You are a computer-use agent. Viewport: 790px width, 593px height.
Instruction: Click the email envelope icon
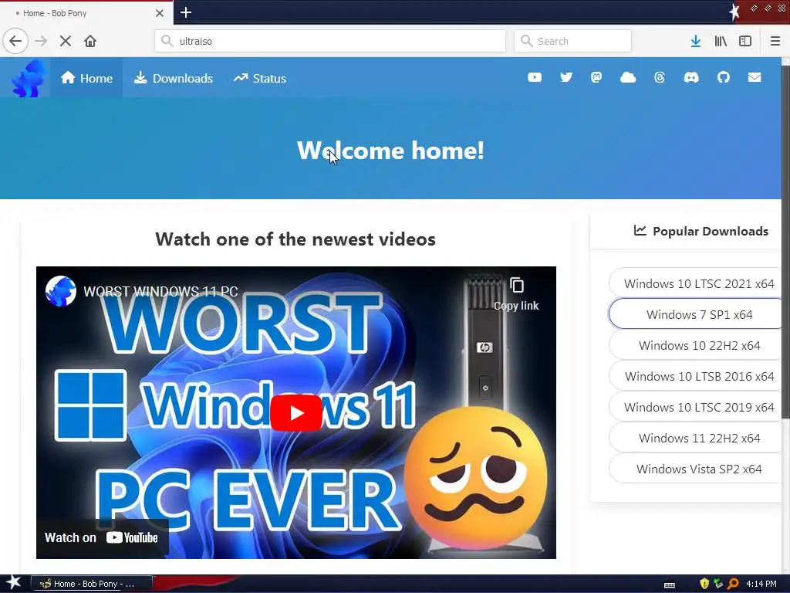click(x=755, y=77)
